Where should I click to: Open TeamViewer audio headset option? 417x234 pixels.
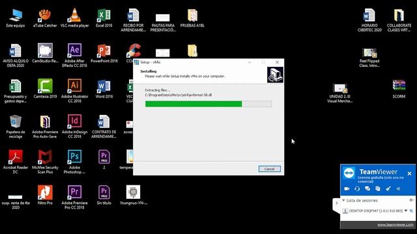[357, 188]
